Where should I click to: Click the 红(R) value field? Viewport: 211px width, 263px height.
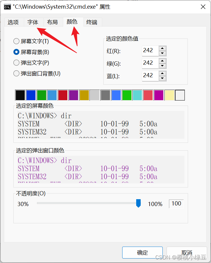150,51
